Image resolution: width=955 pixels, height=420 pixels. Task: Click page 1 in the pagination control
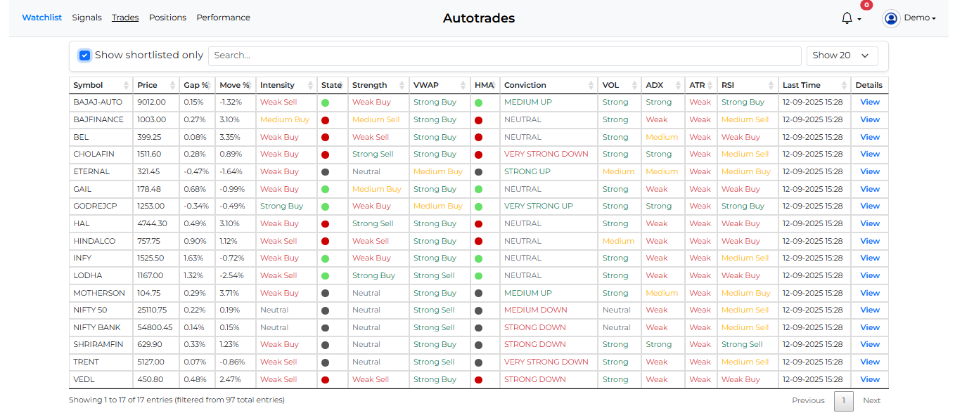[x=843, y=400]
